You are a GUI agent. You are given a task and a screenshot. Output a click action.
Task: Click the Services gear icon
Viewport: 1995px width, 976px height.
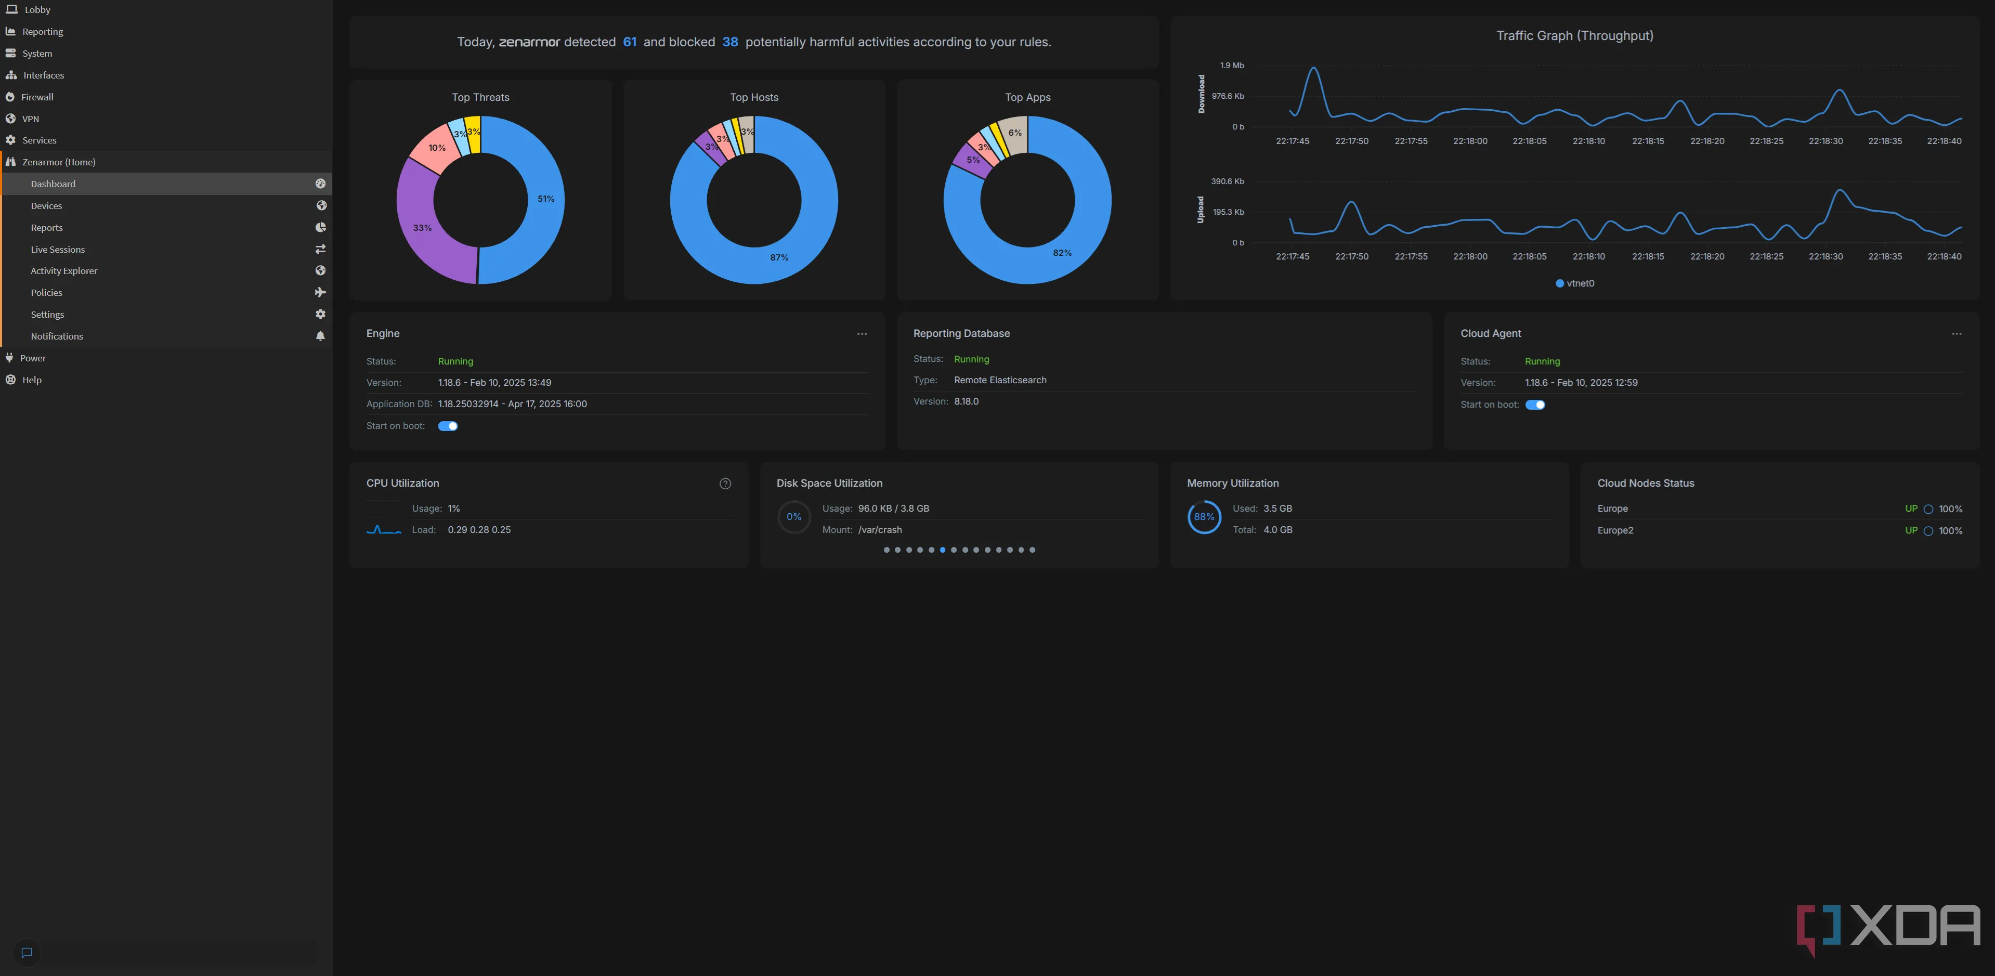tap(11, 140)
